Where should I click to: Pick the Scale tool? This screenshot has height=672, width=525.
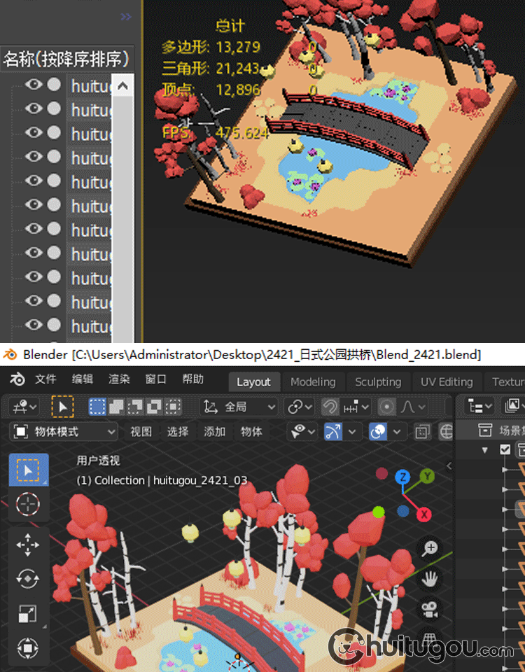point(28,613)
